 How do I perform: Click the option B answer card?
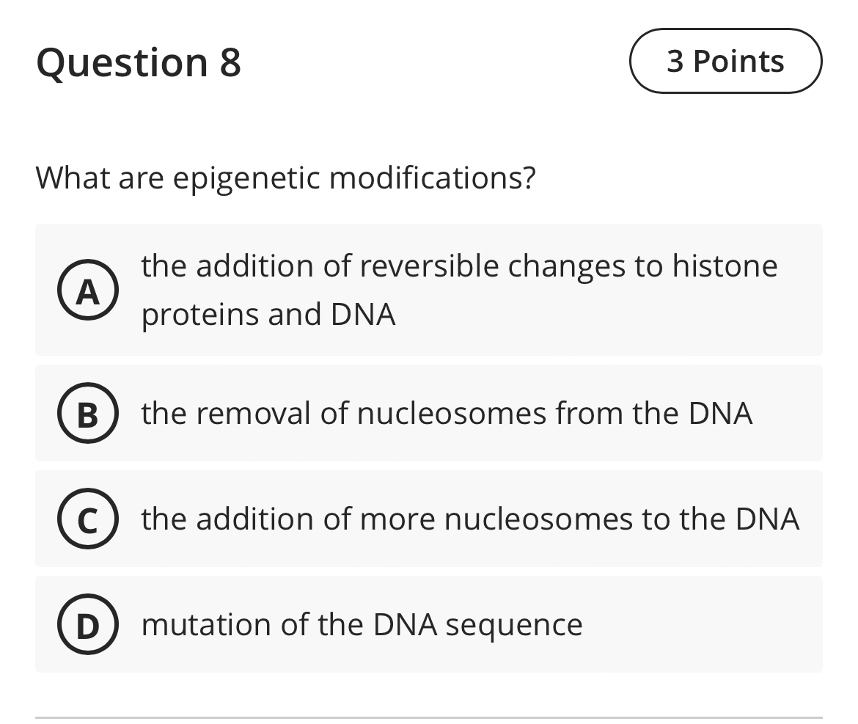tap(429, 413)
